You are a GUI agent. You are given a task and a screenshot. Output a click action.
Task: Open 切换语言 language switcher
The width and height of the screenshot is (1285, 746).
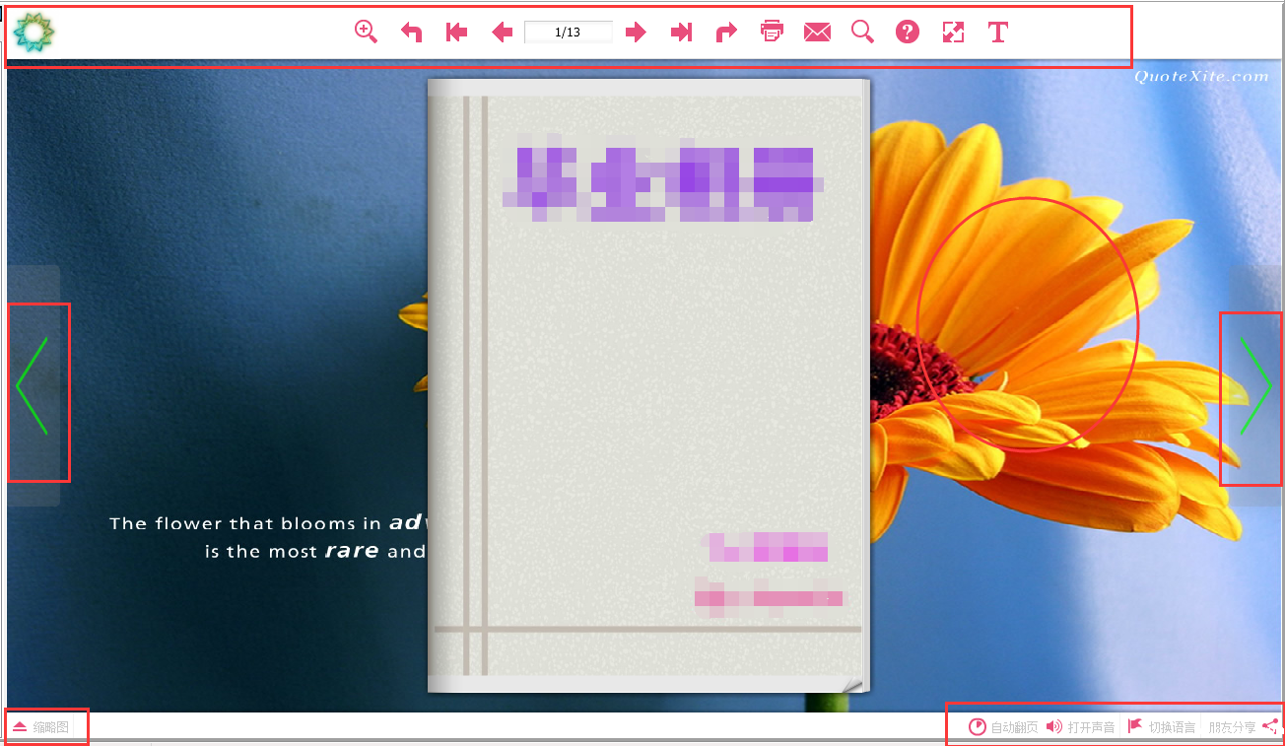tap(1162, 727)
